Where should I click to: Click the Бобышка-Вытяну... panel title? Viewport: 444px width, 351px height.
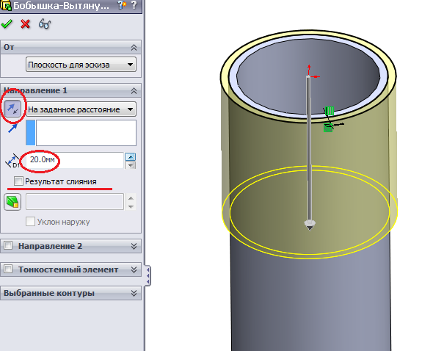tap(61, 5)
